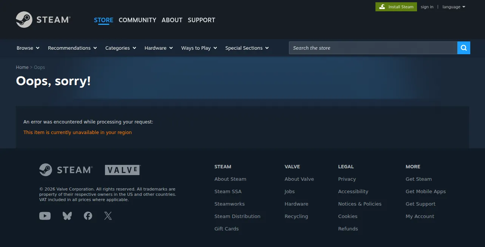Open the Refunds link
Image resolution: width=485 pixels, height=247 pixels.
click(348, 229)
